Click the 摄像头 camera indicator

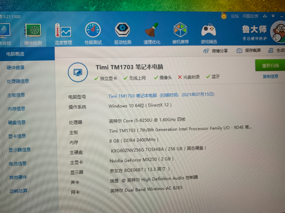(163, 78)
